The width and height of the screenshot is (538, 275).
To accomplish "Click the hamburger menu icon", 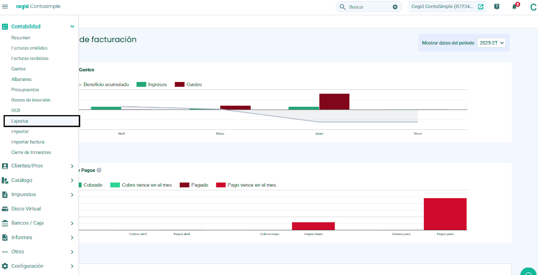I will point(5,6).
